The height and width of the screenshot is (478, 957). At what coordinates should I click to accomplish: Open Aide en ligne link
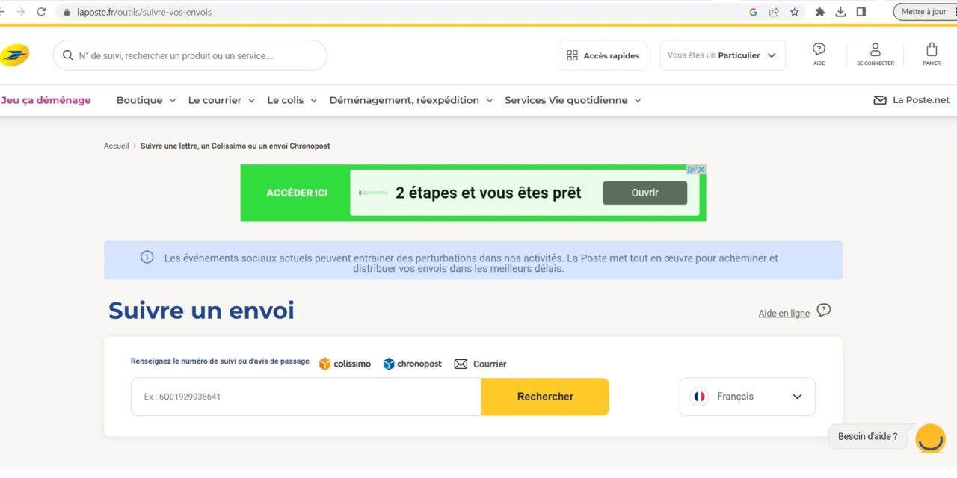[784, 314]
